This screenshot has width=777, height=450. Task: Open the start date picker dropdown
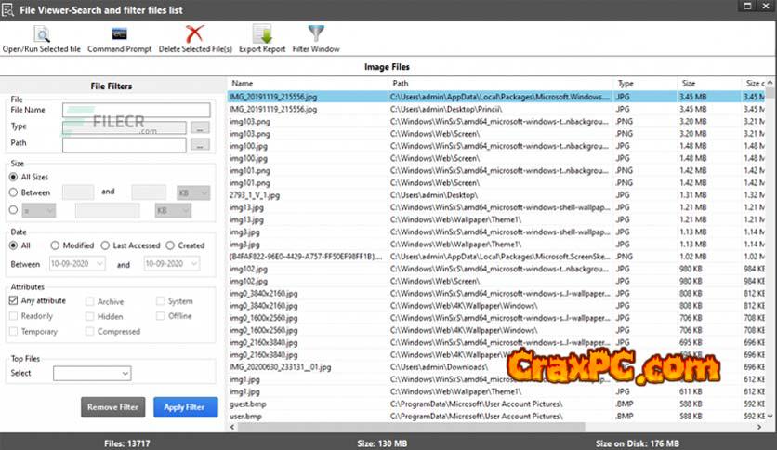103,265
